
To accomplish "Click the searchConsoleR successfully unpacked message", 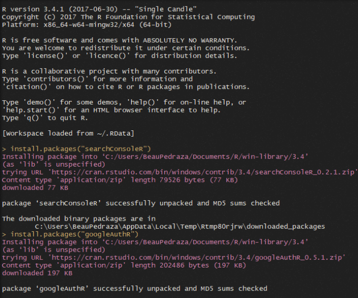I will (141, 203).
